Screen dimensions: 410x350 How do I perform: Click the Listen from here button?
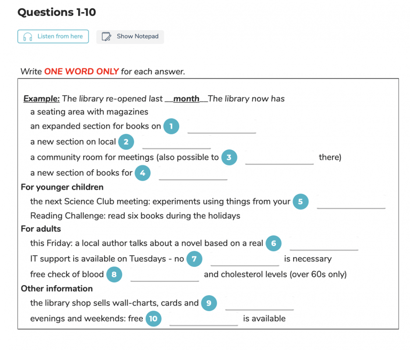[x=53, y=36]
